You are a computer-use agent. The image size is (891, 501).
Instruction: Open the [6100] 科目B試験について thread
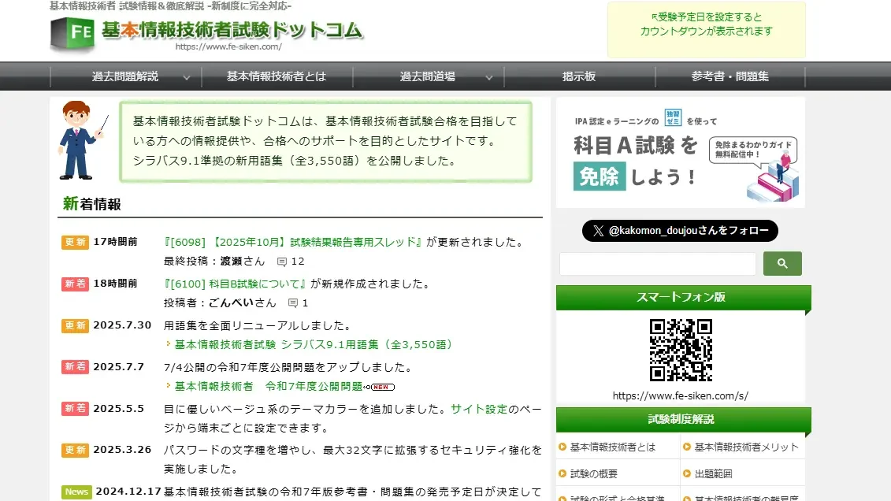pos(236,284)
